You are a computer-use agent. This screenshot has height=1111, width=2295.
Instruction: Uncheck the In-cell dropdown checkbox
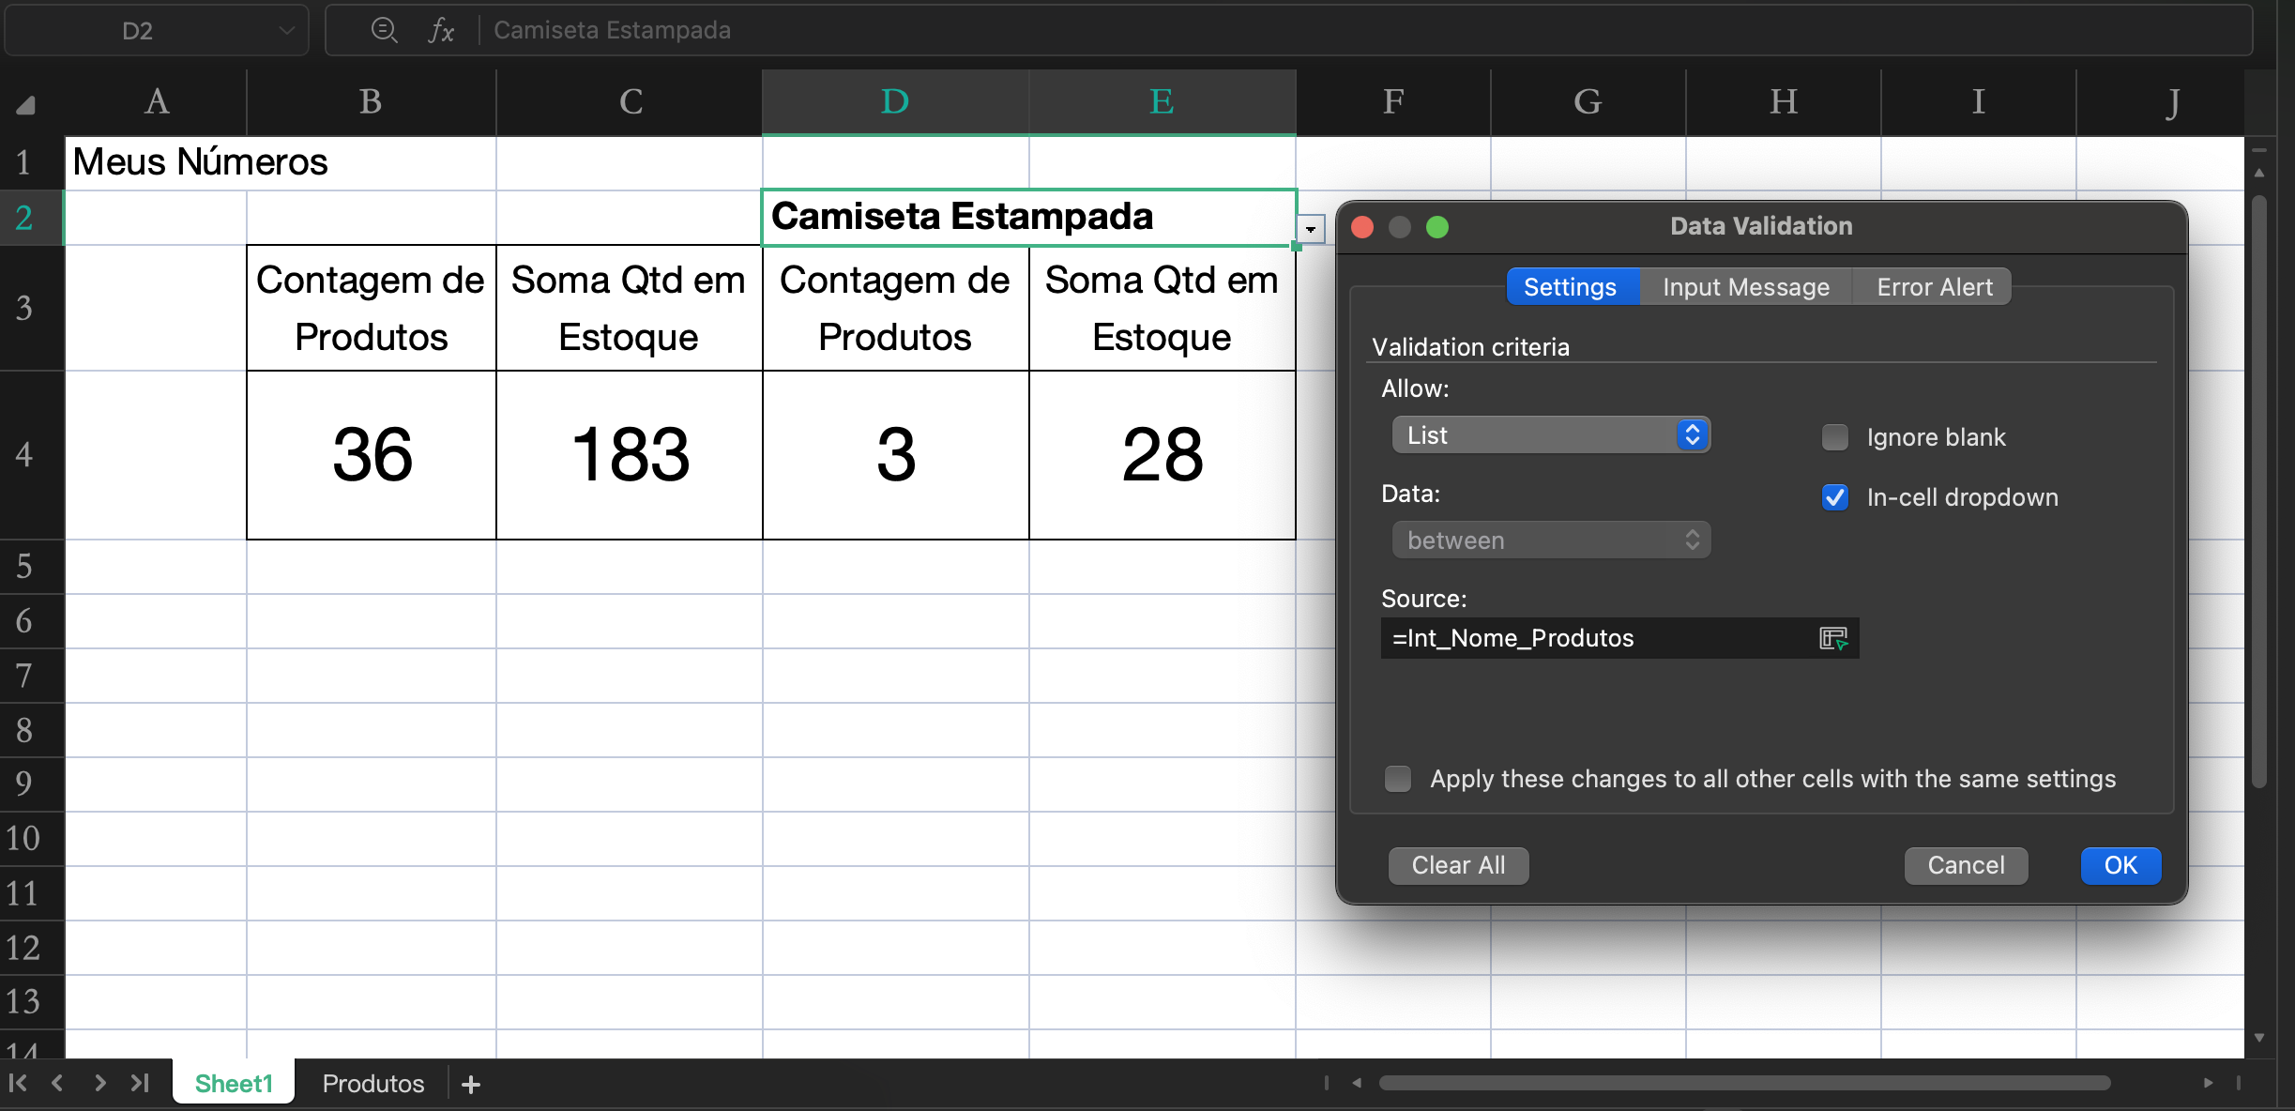click(x=1834, y=497)
